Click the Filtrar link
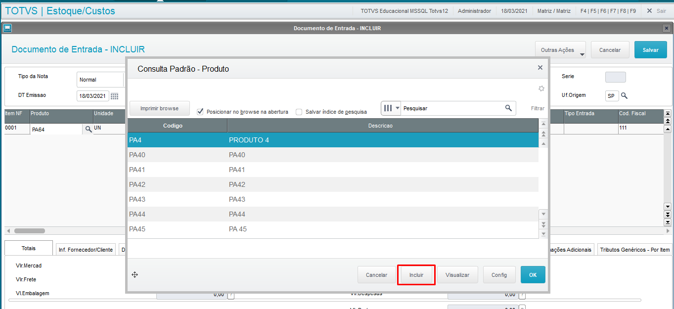 538,108
